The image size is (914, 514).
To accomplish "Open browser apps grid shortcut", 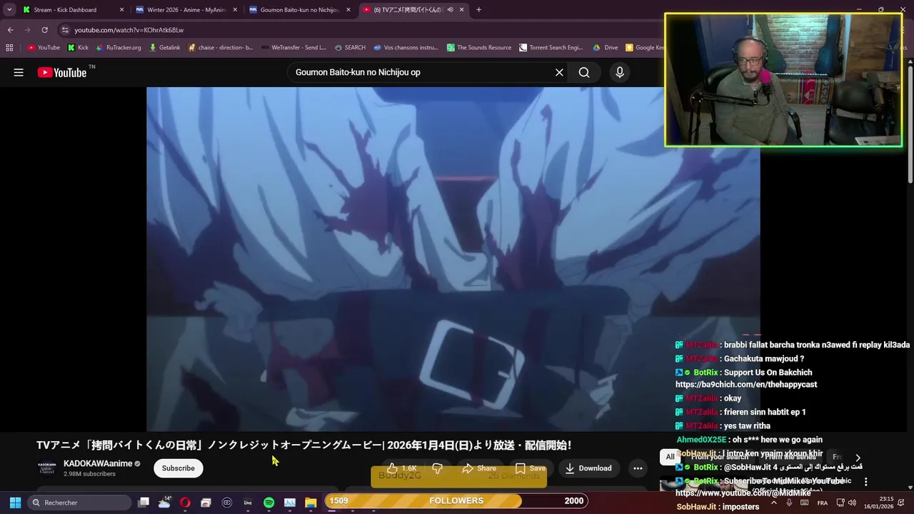I will point(9,48).
